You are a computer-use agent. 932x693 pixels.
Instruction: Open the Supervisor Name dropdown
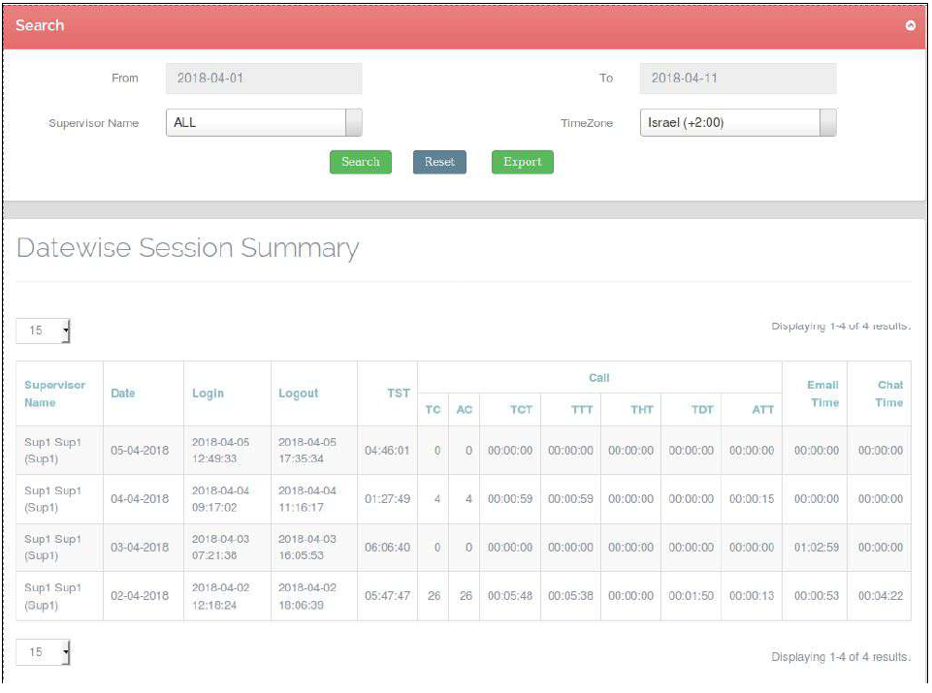pos(264,123)
